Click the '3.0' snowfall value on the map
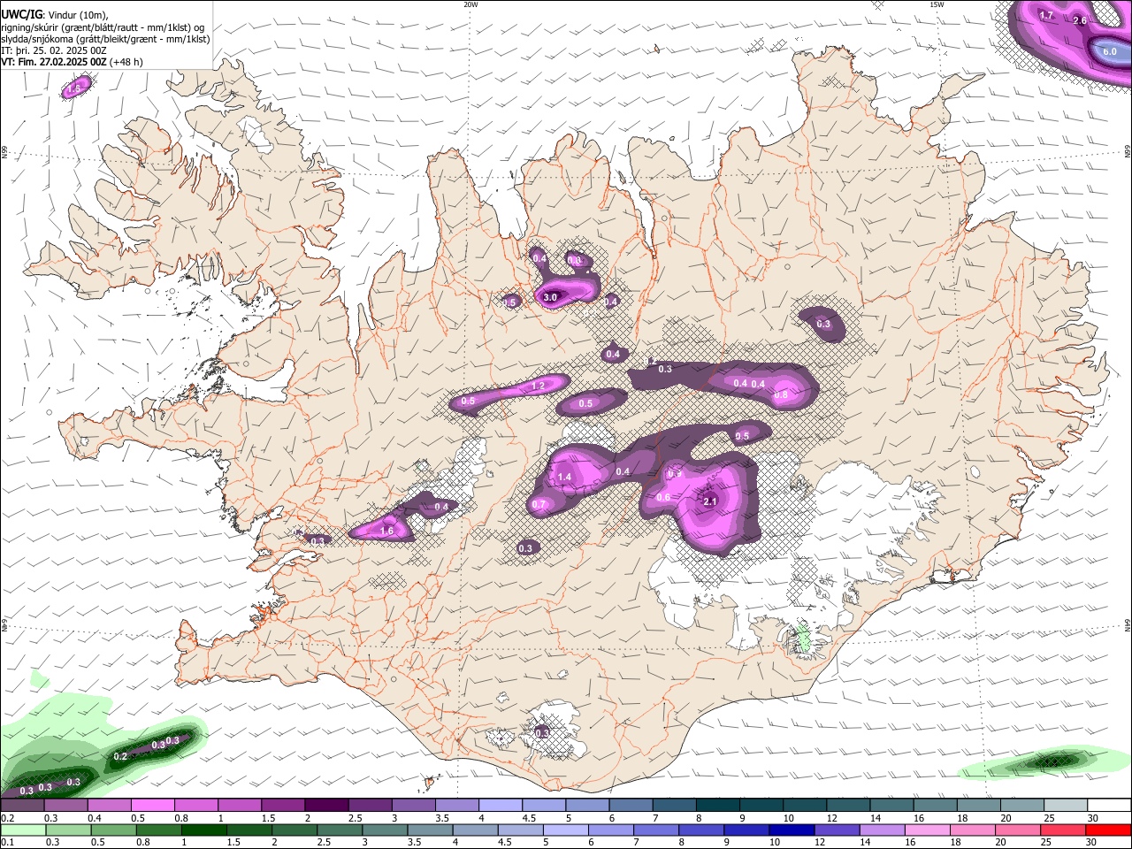The height and width of the screenshot is (849, 1132). click(x=550, y=297)
